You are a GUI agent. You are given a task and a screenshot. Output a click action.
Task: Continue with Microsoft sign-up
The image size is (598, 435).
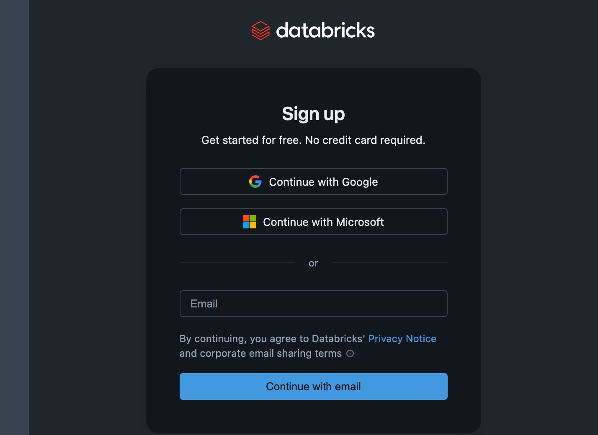click(x=314, y=222)
